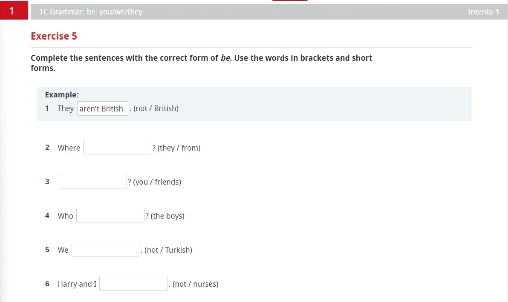Image resolution: width=508 pixels, height=302 pixels.
Task: Focus the answer box for sentence 3
Action: click(x=93, y=182)
